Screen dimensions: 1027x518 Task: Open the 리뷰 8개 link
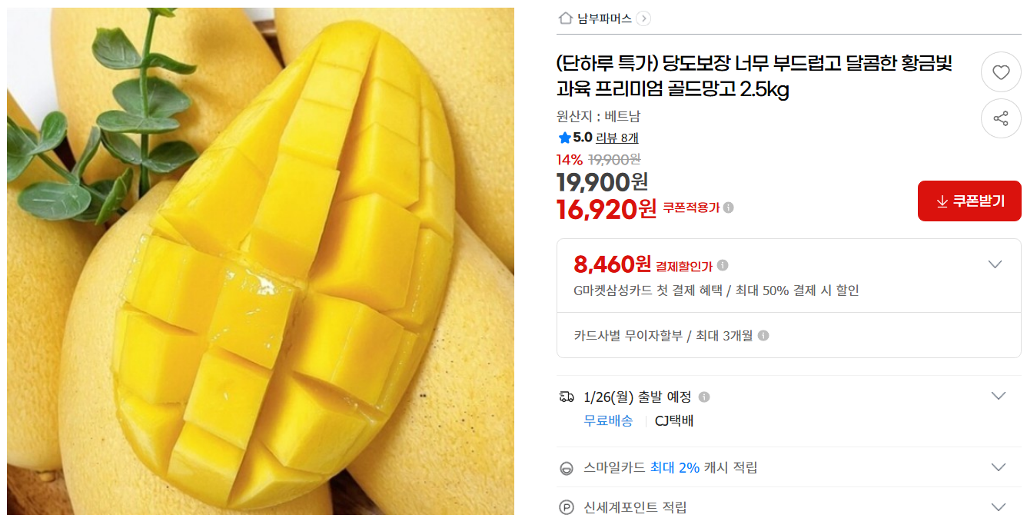pyautogui.click(x=617, y=138)
